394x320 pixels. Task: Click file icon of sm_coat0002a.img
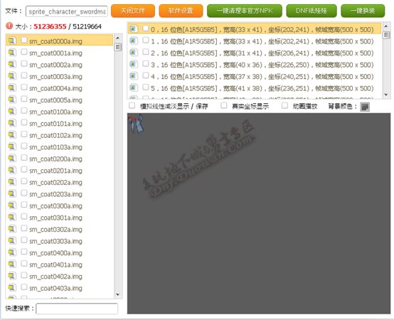tap(12, 64)
